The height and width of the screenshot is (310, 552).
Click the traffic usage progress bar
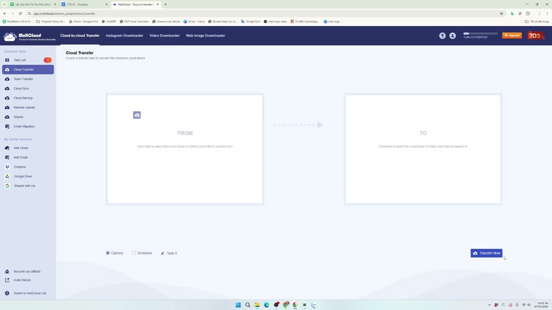click(480, 34)
